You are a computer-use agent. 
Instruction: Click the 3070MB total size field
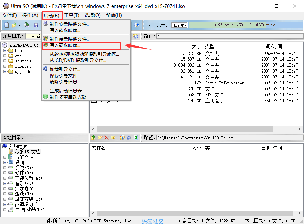180,25
